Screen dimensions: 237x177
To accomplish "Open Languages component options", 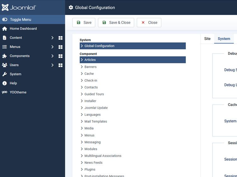I will click(x=92, y=115).
